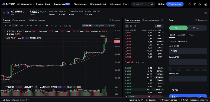Open Спот menu dropdown

[48, 4]
